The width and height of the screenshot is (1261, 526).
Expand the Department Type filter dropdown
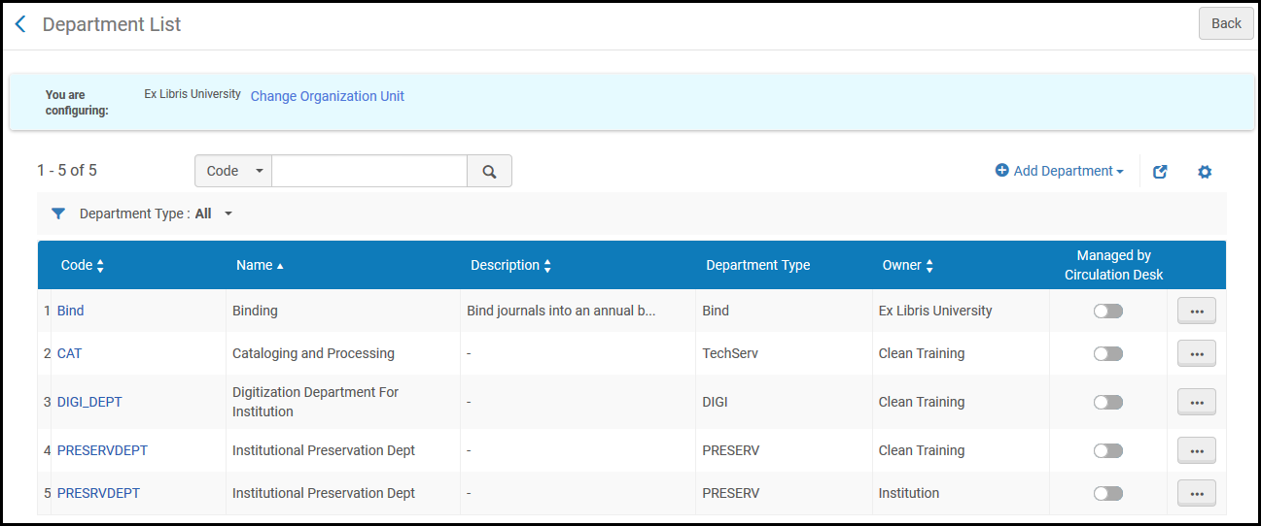pyautogui.click(x=228, y=214)
